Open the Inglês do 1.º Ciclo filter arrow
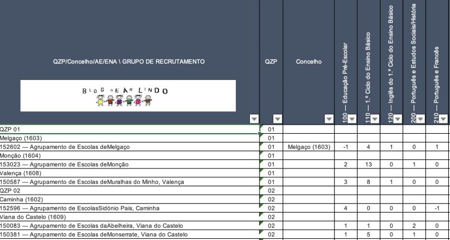 click(x=397, y=119)
